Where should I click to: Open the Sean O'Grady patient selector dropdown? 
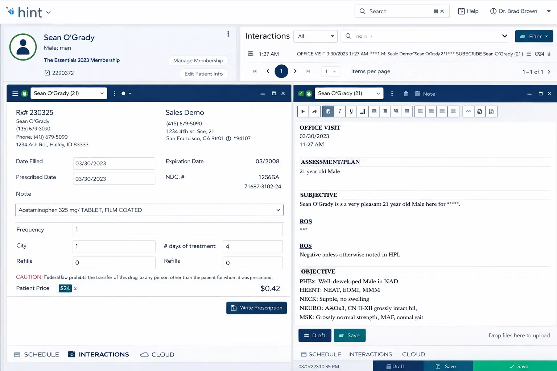point(69,93)
